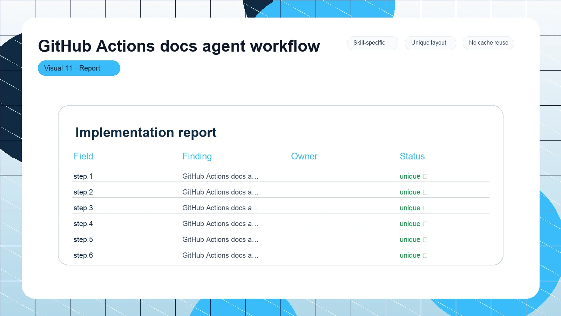Click the Unique layout pill tag

430,43
